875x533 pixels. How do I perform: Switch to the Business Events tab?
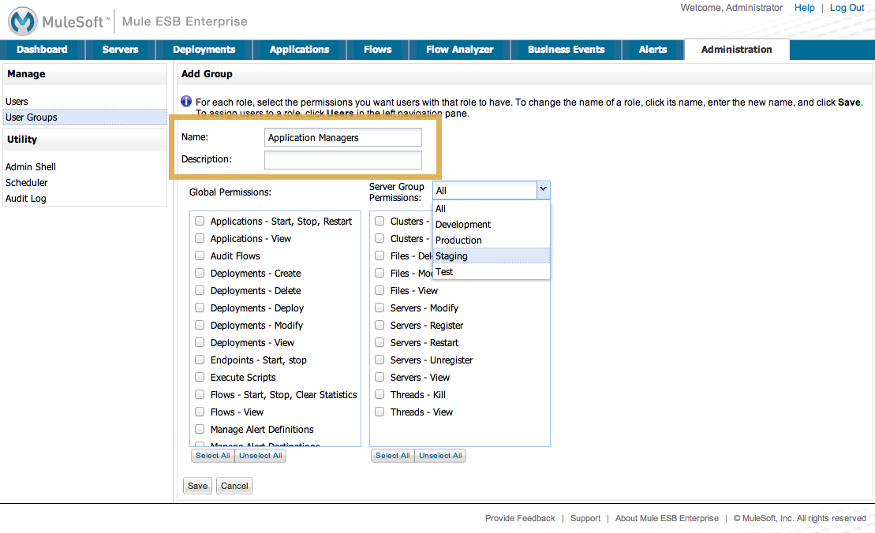tap(566, 50)
